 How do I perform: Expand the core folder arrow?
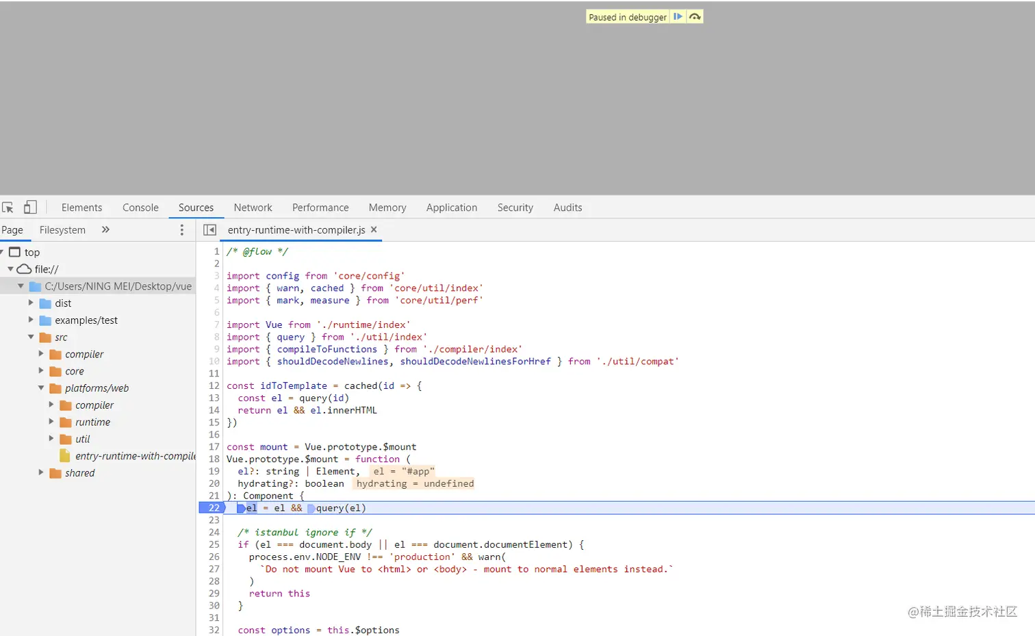click(x=41, y=370)
